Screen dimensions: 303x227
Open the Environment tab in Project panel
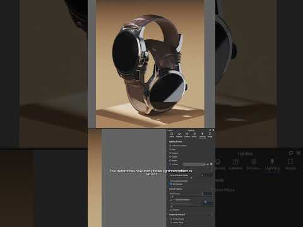click(x=194, y=135)
